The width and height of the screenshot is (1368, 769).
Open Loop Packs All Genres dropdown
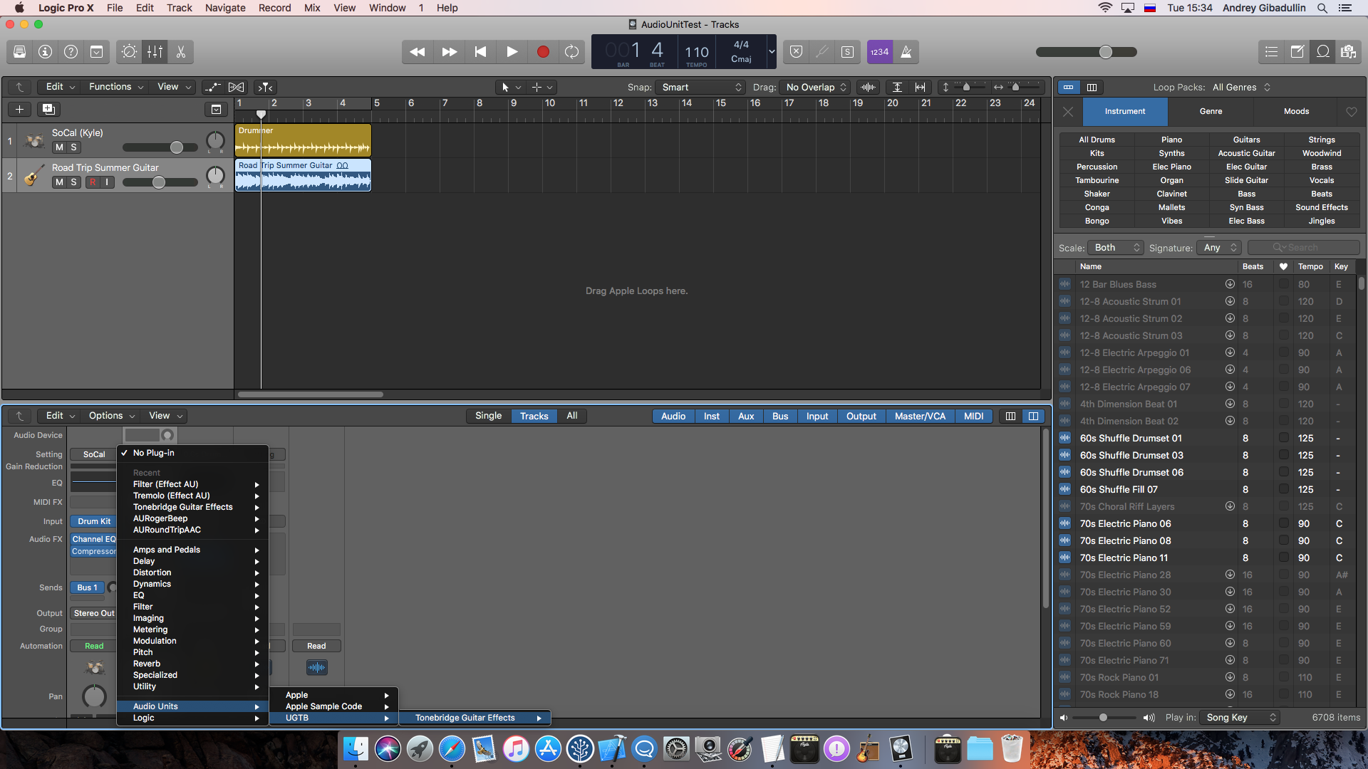(x=1241, y=88)
